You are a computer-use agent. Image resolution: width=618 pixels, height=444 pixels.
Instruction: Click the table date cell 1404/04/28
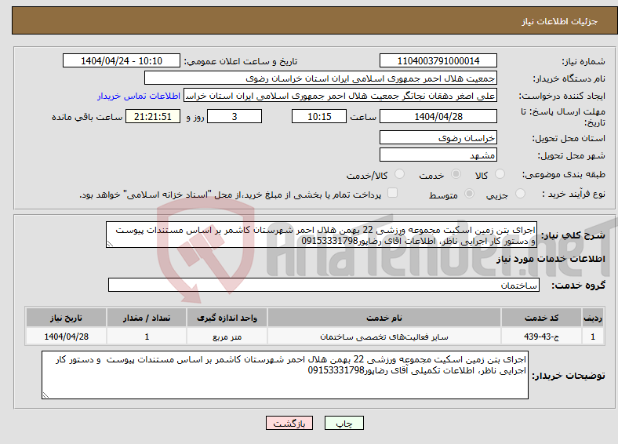click(x=66, y=337)
